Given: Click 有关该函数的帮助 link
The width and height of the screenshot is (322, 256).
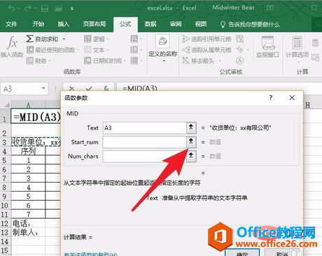Looking at the screenshot, I should point(90,254).
